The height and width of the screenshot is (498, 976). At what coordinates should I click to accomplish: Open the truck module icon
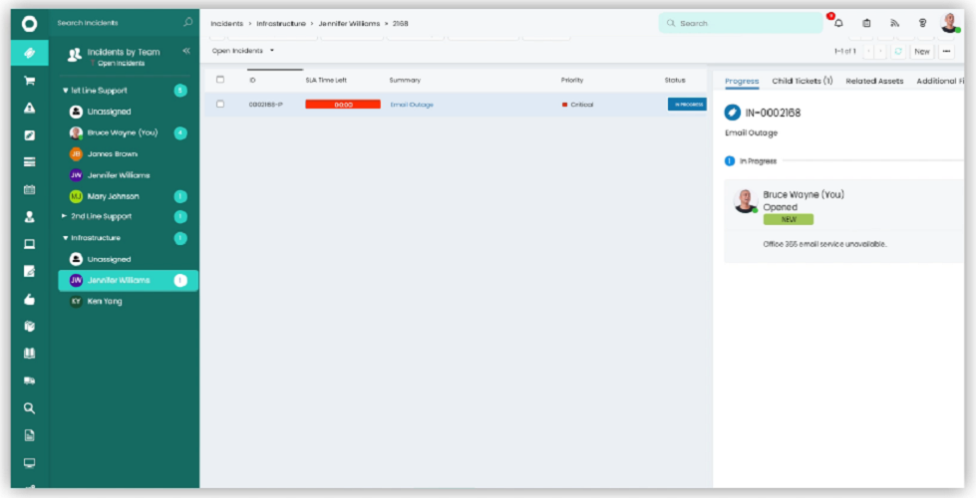pos(29,381)
